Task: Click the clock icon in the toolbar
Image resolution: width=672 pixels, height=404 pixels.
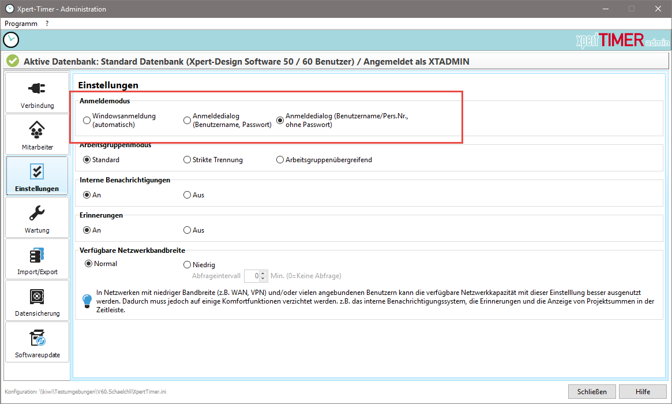Action: (11, 40)
